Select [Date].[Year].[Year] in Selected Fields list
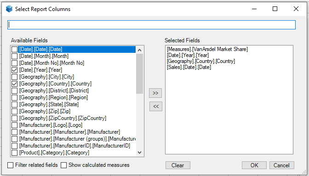The image size is (309, 176). pyautogui.click(x=188, y=55)
